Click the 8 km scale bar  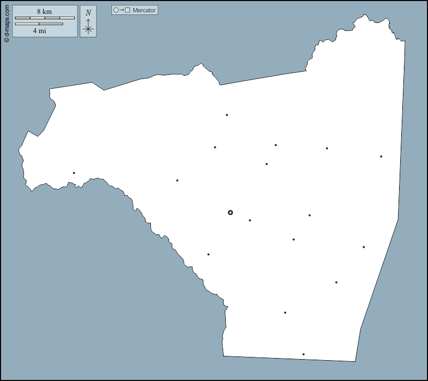[x=44, y=18]
